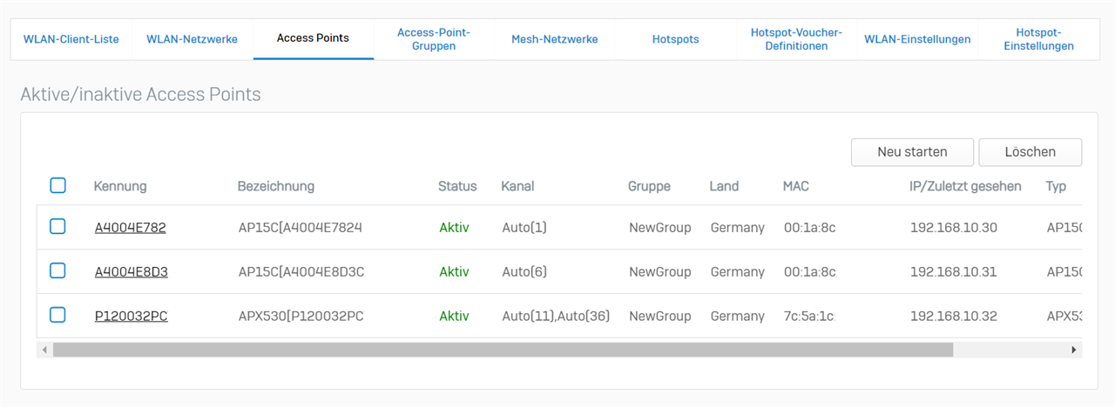The image size is (1115, 407).
Task: Click the Neu starten button
Action: point(912,152)
